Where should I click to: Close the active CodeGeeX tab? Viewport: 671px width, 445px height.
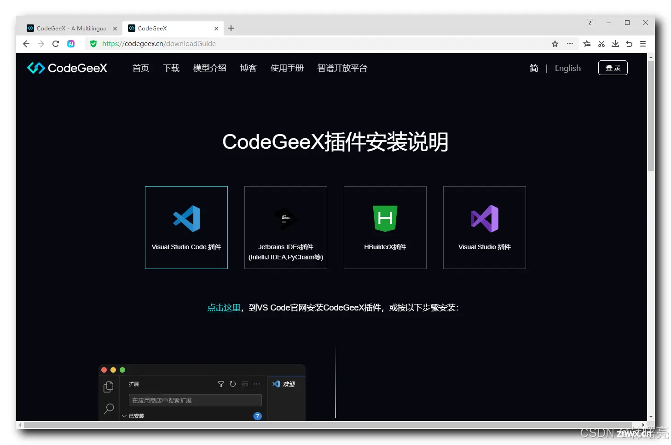pos(216,29)
